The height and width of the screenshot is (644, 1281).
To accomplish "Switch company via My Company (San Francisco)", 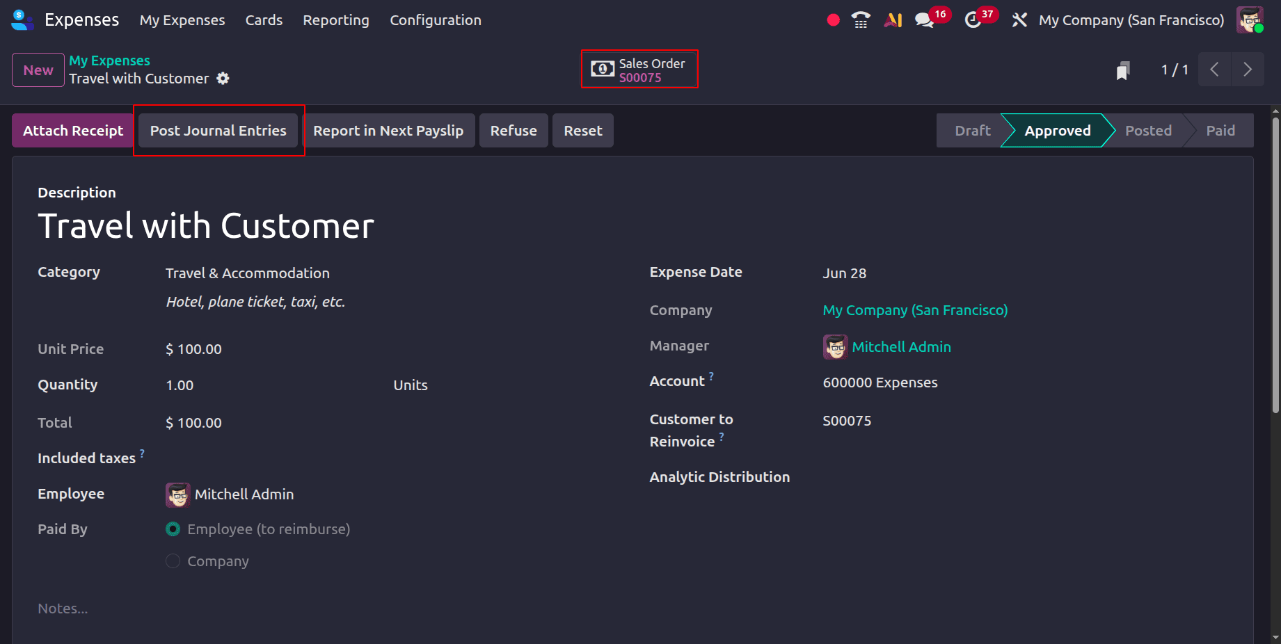I will pos(1131,20).
